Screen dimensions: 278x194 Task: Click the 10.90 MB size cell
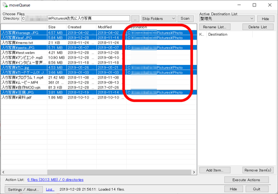point(57,57)
